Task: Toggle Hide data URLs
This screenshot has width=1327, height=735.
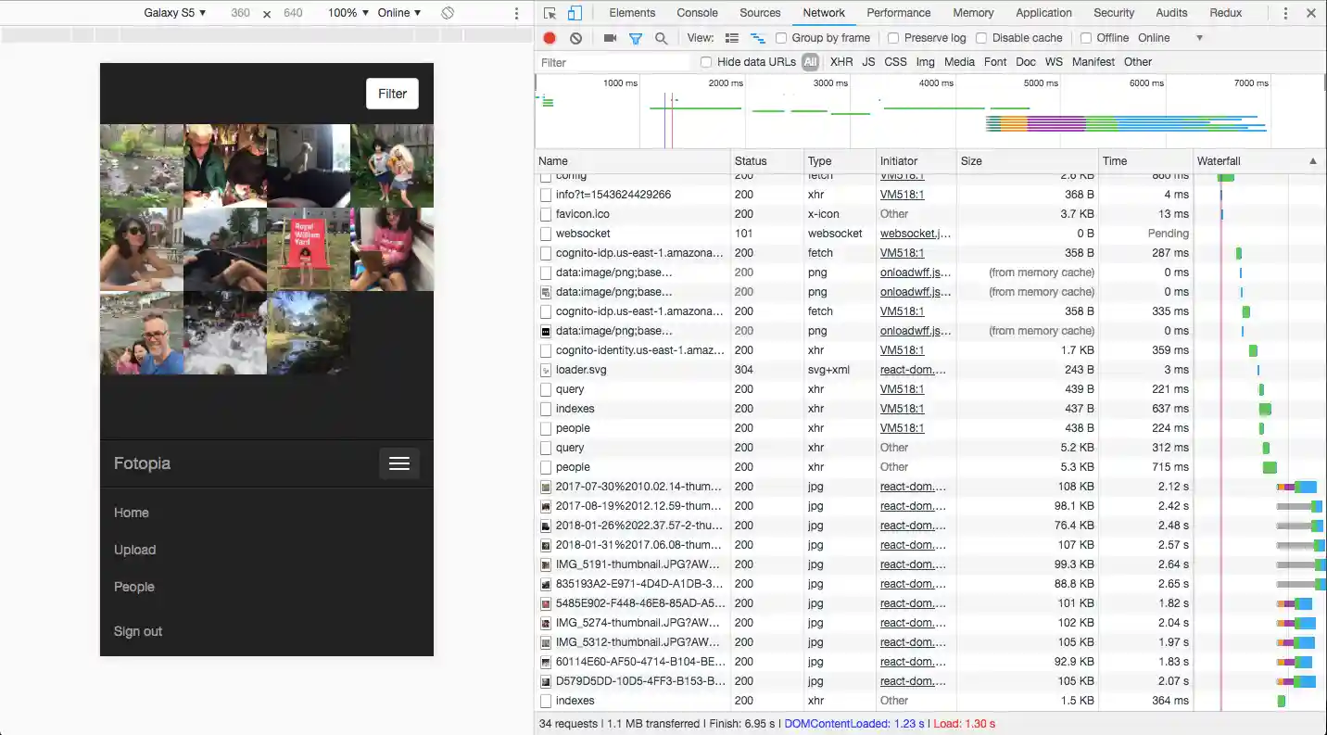Action: tap(705, 62)
